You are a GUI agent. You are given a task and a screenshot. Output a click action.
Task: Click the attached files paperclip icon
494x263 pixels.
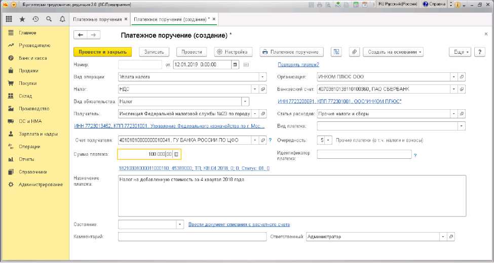point(354,52)
